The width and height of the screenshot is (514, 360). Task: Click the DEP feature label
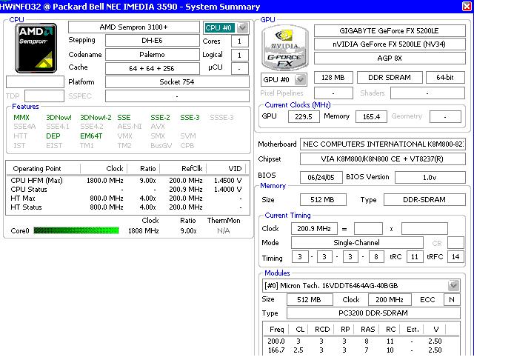53,136
